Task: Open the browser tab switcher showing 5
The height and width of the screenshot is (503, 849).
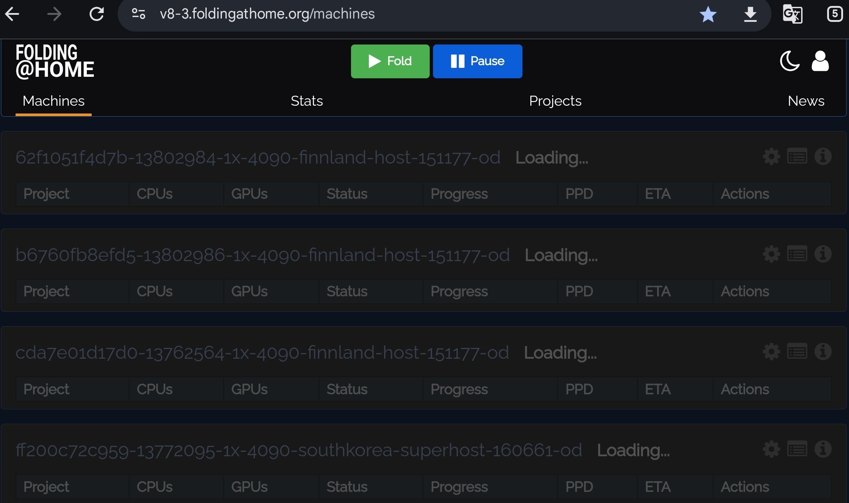Action: click(835, 14)
